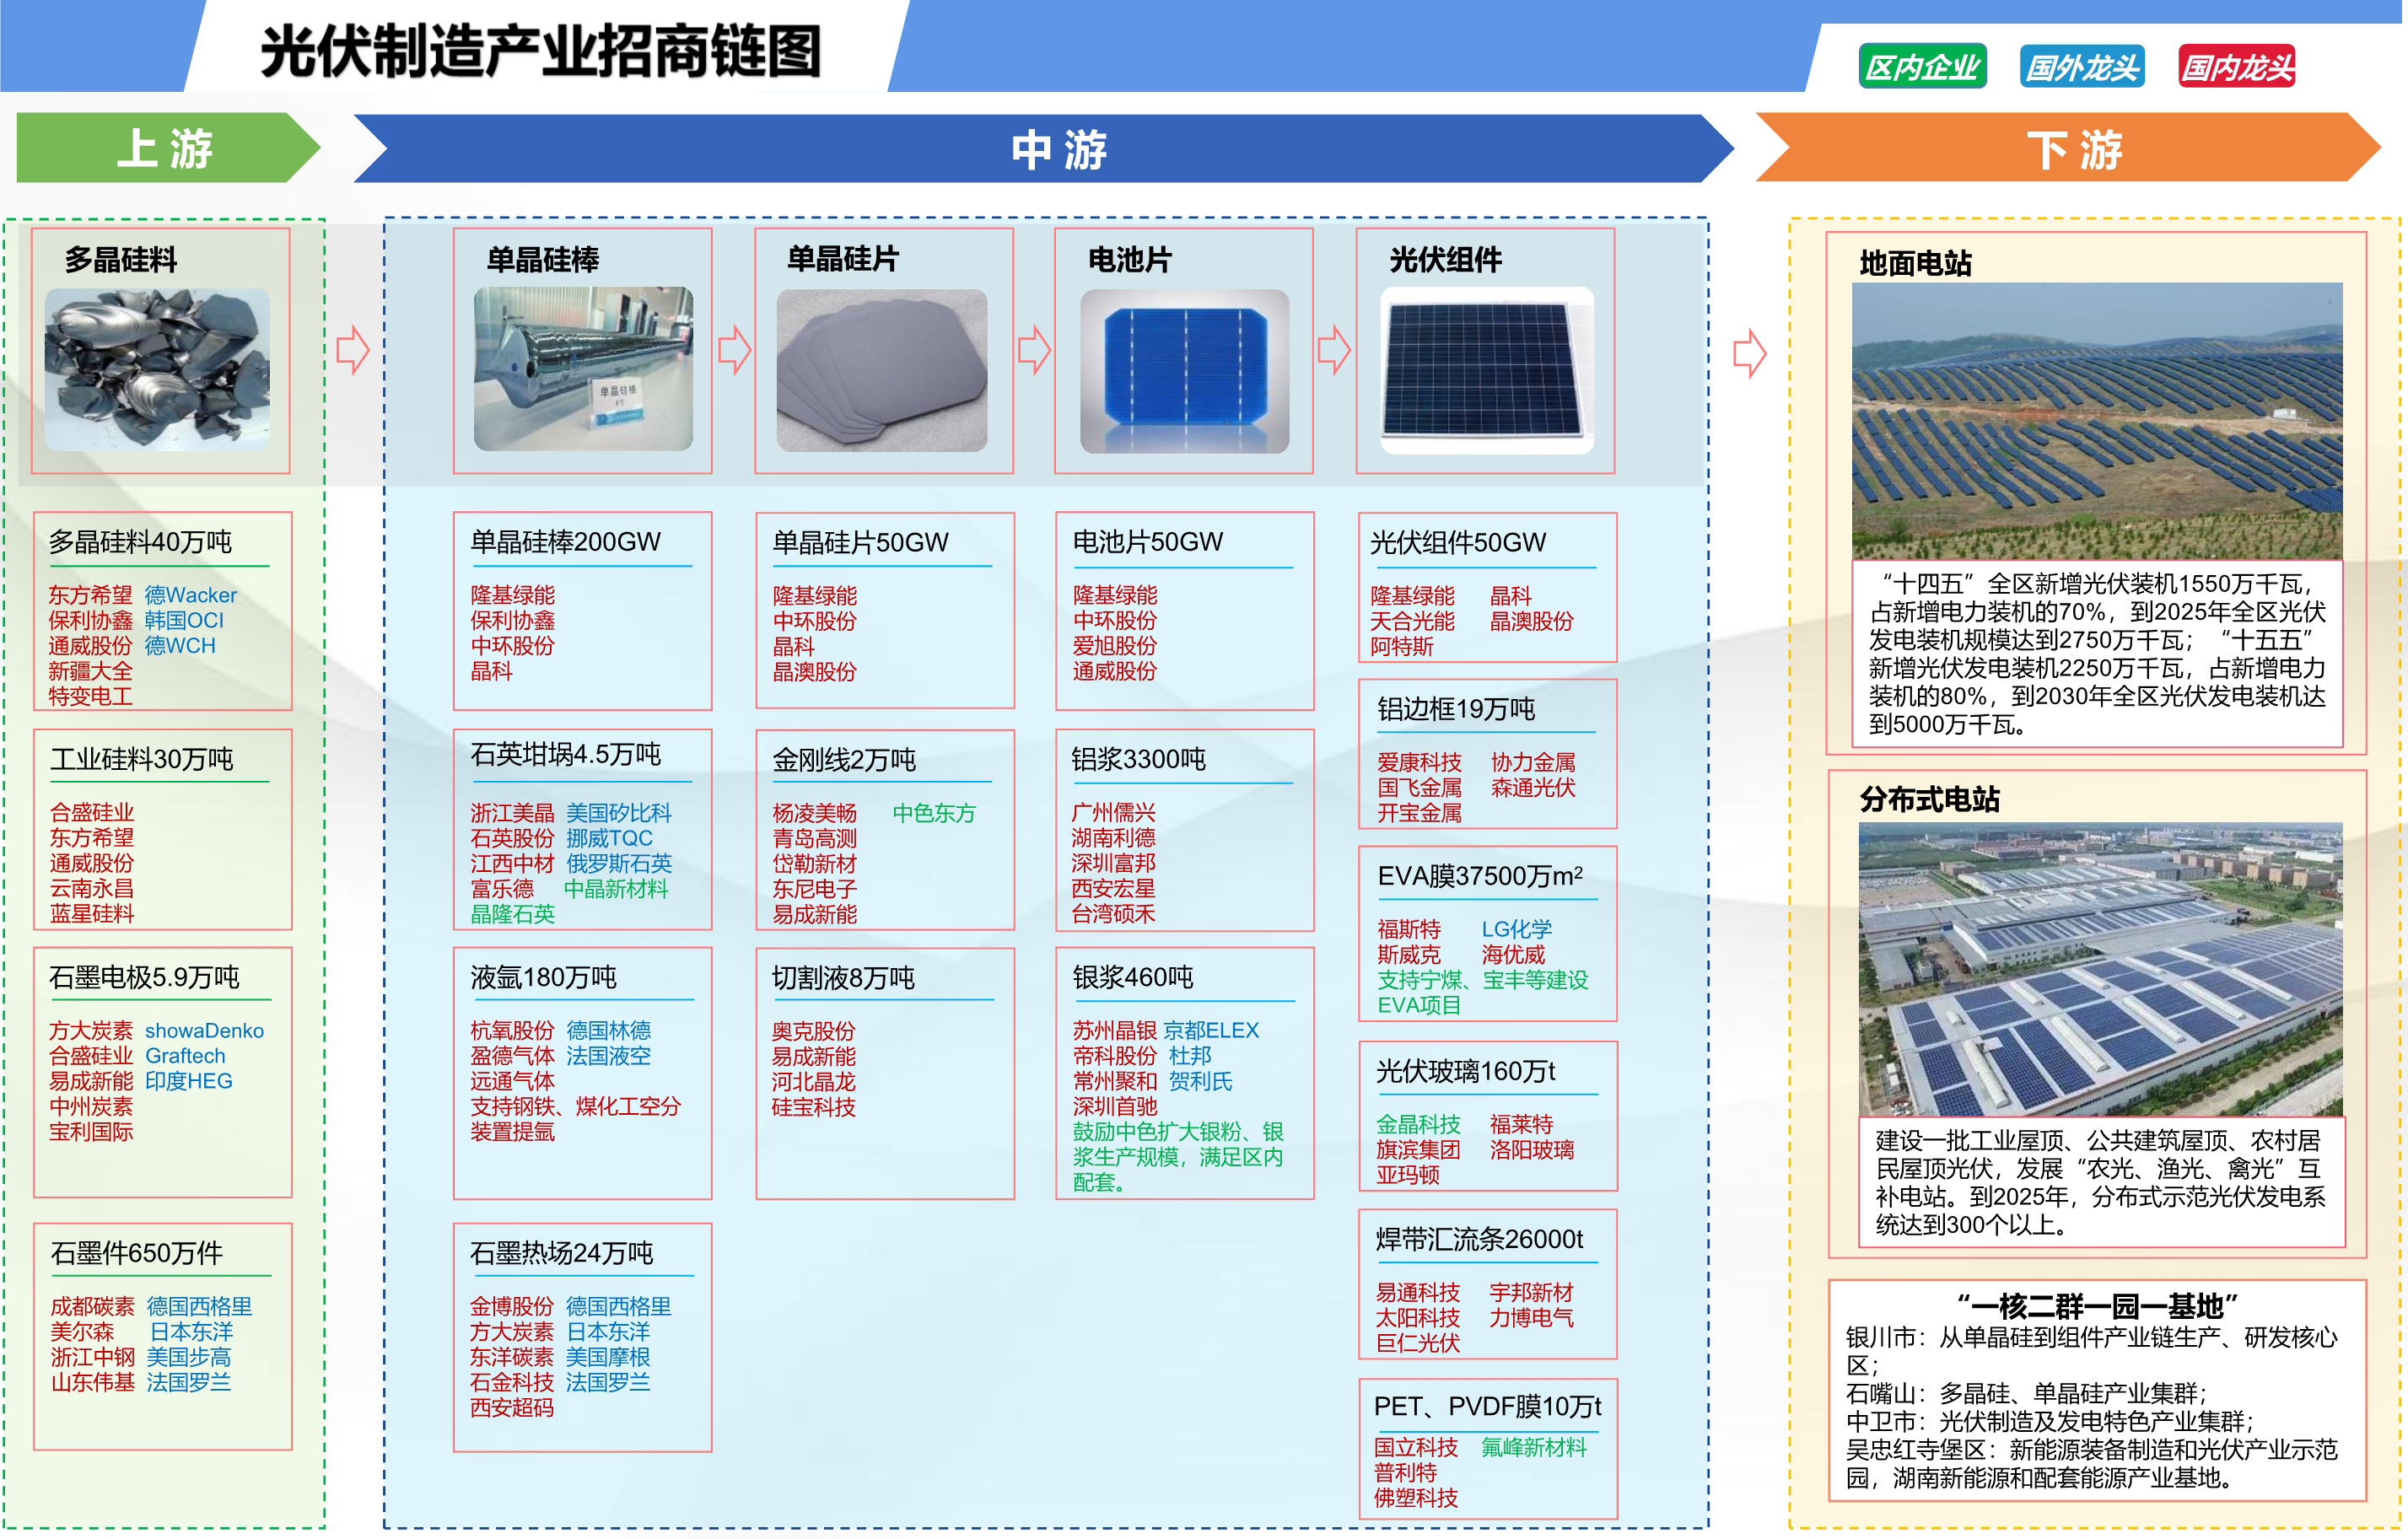2408x1539 pixels.
Task: Click arrow between 多晶硅料 and 单晶硅棒
Action: click(353, 350)
